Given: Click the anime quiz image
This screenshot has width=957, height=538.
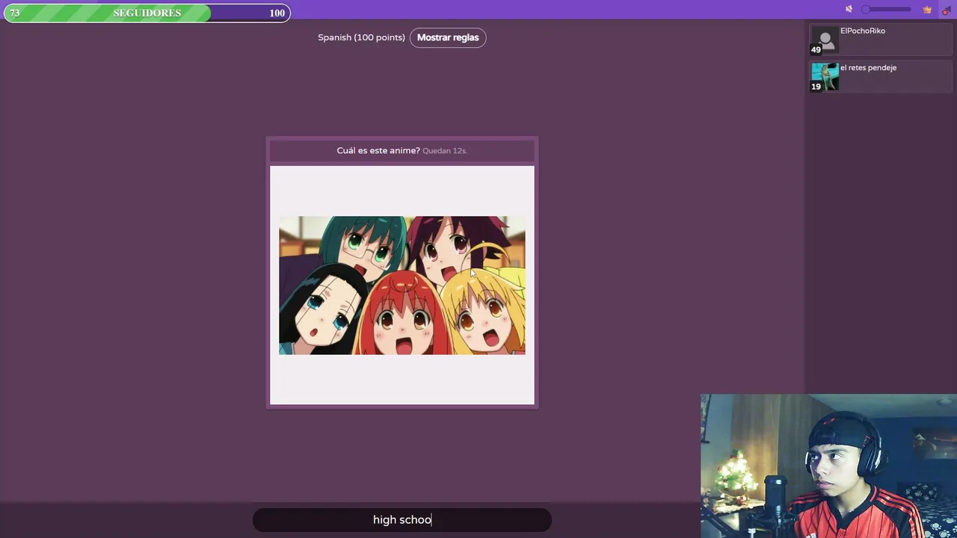Looking at the screenshot, I should click(402, 285).
